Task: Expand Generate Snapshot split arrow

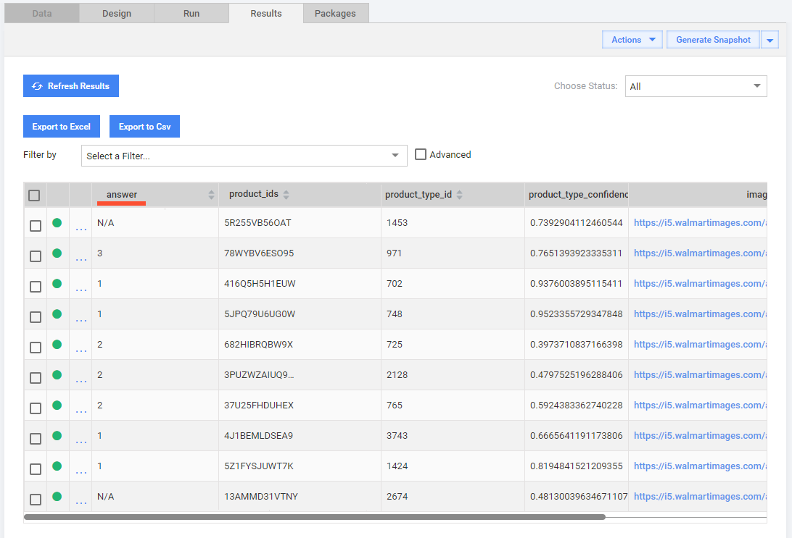Action: pos(770,40)
